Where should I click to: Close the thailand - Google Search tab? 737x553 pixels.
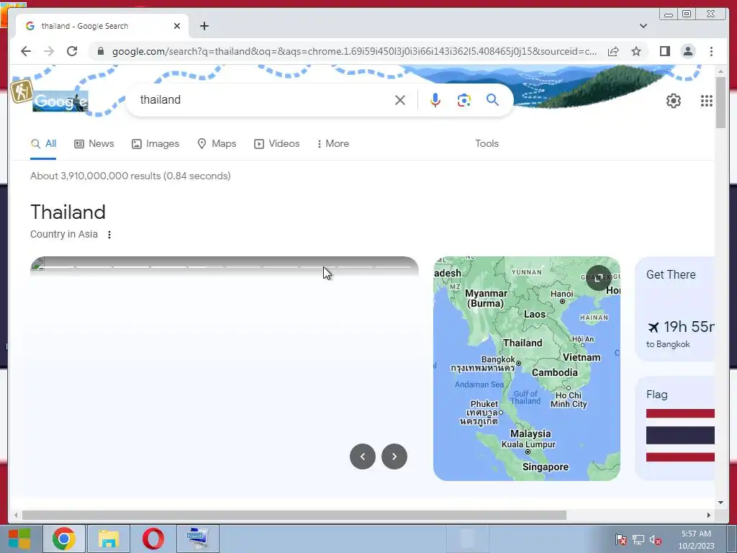pyautogui.click(x=177, y=26)
